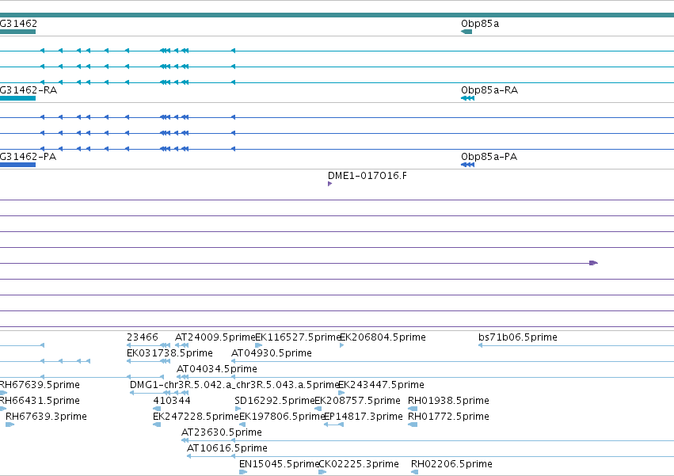Viewport: 674px width, 476px height.
Task: Click the AT04930.5prime EST label
Action: (x=271, y=353)
